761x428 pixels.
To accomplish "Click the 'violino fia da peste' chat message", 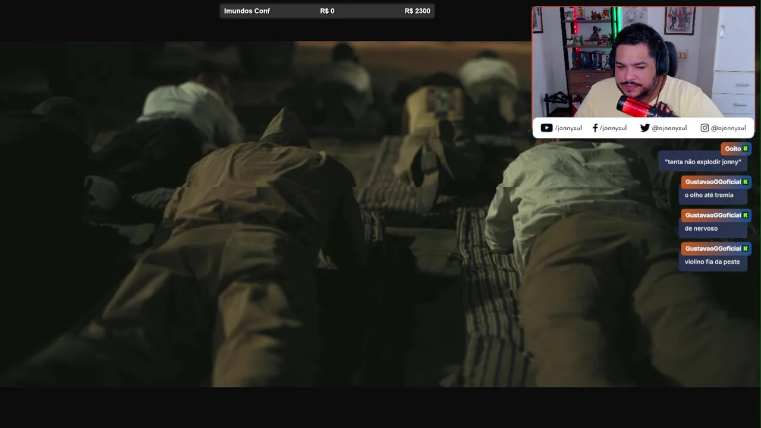I will [712, 262].
